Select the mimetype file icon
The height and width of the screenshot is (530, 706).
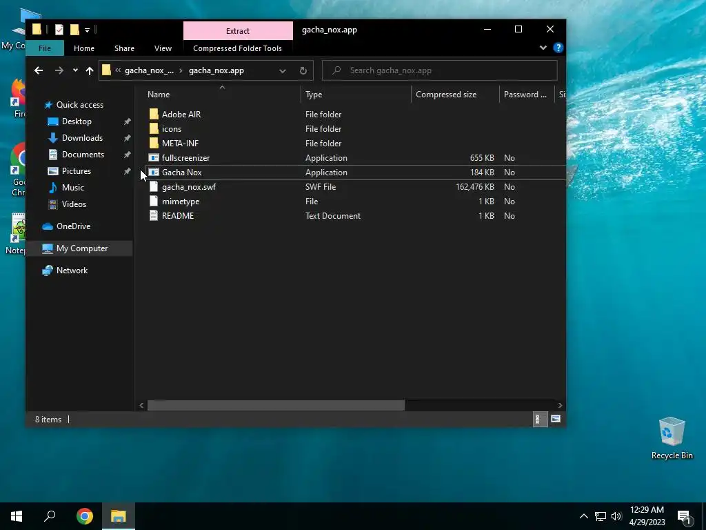(x=154, y=201)
